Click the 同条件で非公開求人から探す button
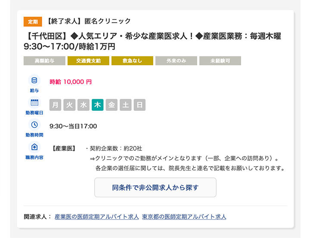The image size is (310, 238). click(x=155, y=187)
